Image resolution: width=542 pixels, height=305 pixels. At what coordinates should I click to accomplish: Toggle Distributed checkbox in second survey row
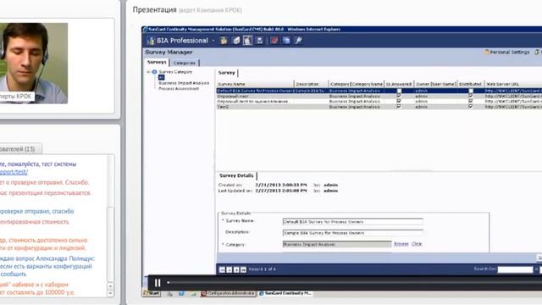[x=471, y=96]
